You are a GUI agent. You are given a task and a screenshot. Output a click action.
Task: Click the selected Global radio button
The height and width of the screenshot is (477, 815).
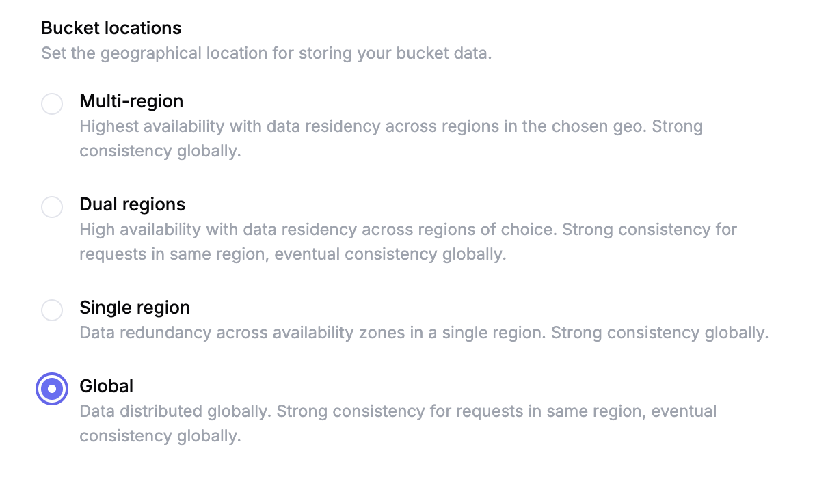(x=52, y=389)
